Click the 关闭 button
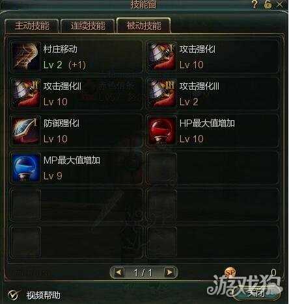 [x=256, y=294]
